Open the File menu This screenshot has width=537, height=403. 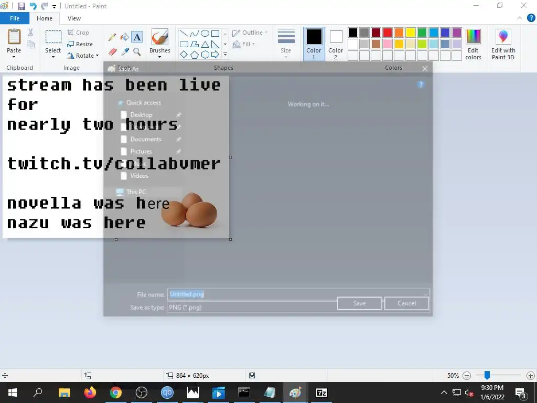tap(15, 18)
